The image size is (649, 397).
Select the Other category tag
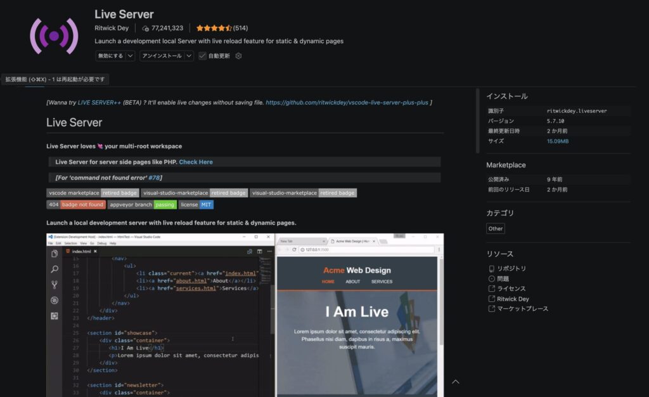496,229
